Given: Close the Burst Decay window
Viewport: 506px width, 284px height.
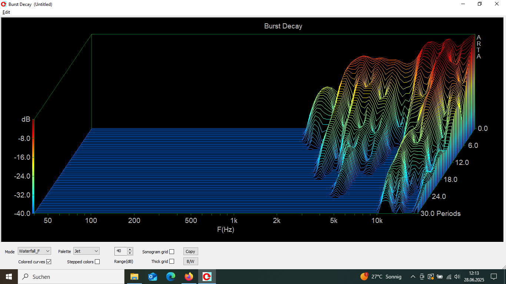Looking at the screenshot, I should click(497, 4).
